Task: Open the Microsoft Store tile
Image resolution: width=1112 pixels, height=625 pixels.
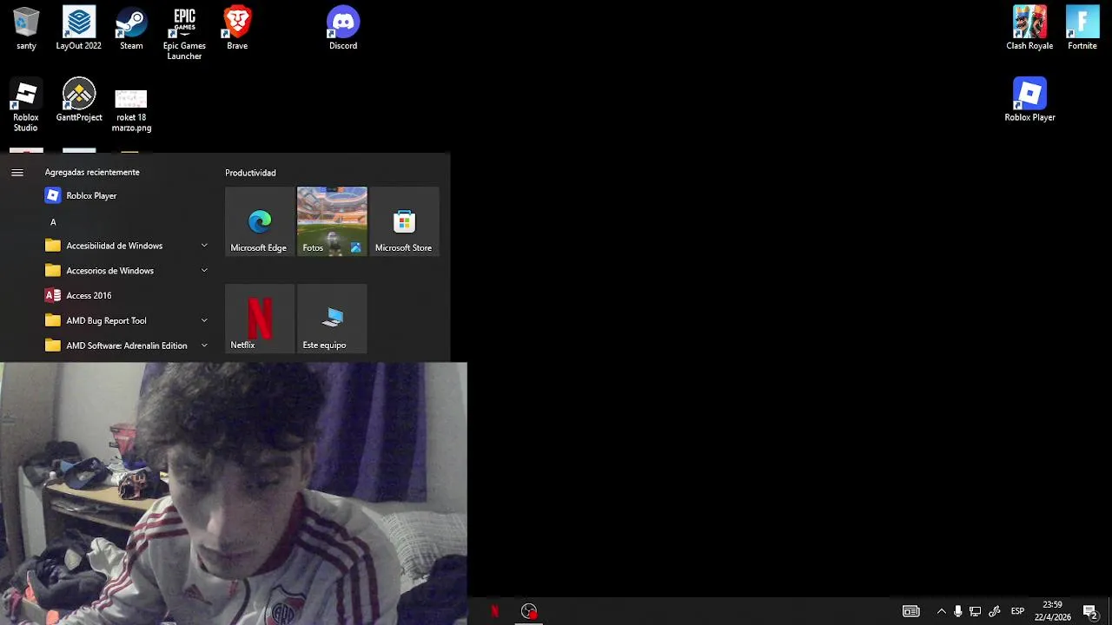Action: [404, 221]
